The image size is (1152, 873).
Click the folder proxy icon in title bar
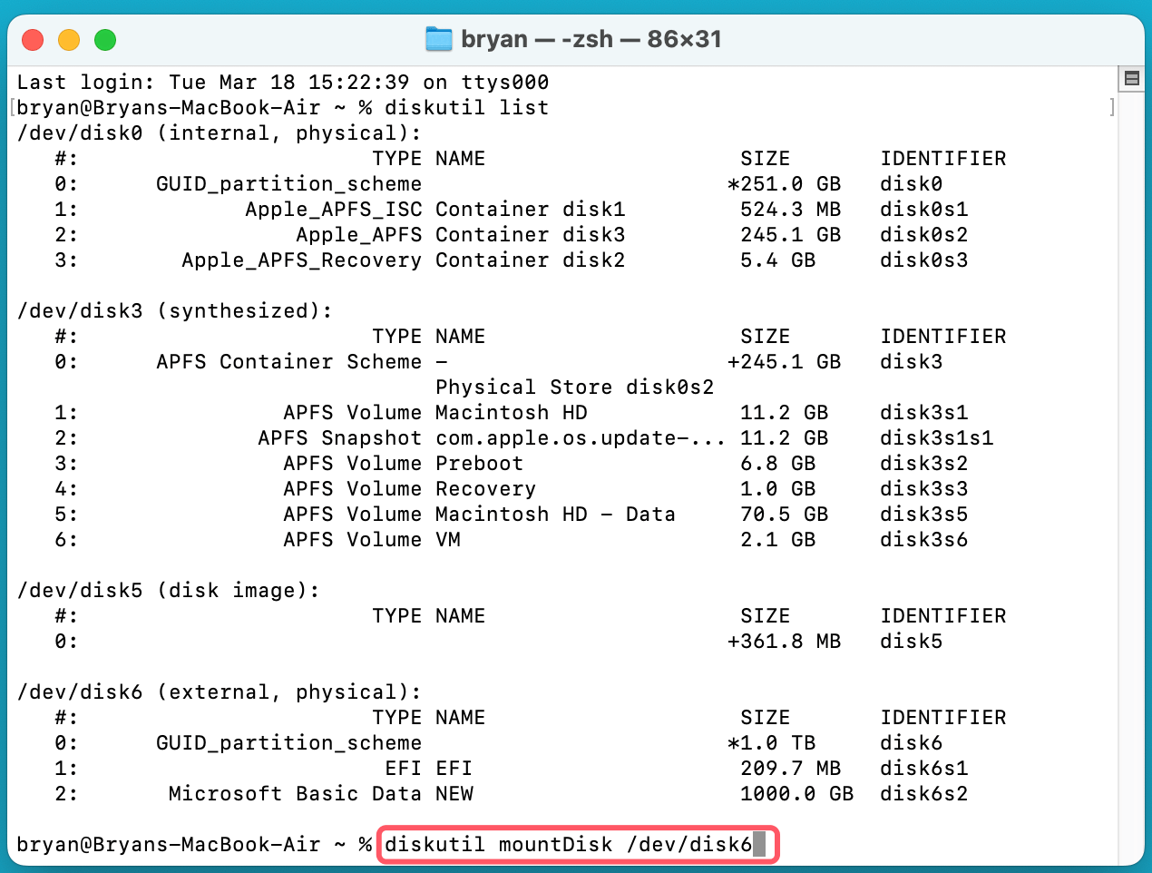pyautogui.click(x=438, y=39)
